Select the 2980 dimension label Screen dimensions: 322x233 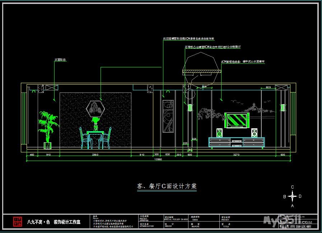coord(95,155)
